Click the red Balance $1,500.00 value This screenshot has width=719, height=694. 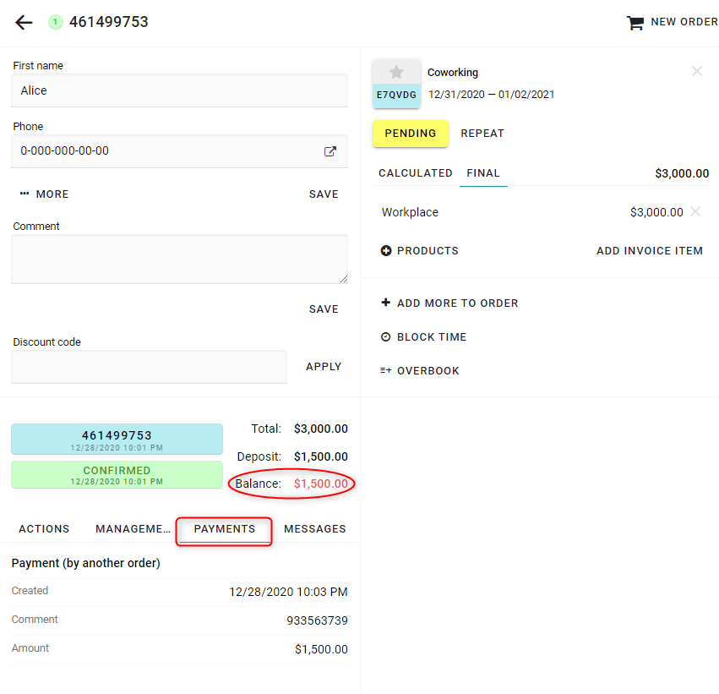pyautogui.click(x=320, y=484)
